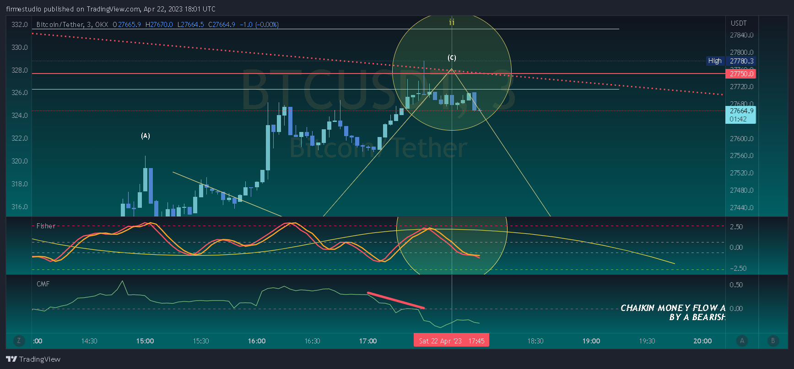The height and width of the screenshot is (369, 794).
Task: Select the ii wave label at top
Action: coord(452,22)
